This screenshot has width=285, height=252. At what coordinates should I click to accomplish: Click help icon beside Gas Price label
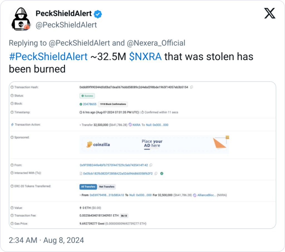coord(12,224)
